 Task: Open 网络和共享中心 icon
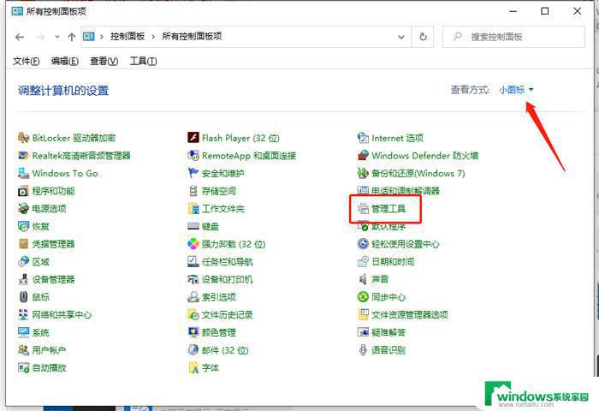pos(23,314)
